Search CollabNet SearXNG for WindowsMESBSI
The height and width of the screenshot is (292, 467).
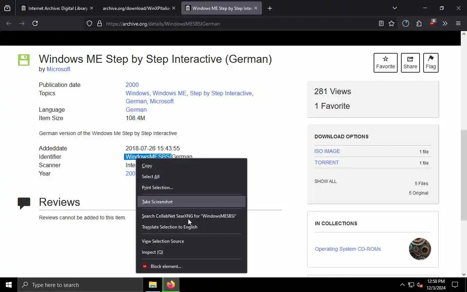point(192,216)
